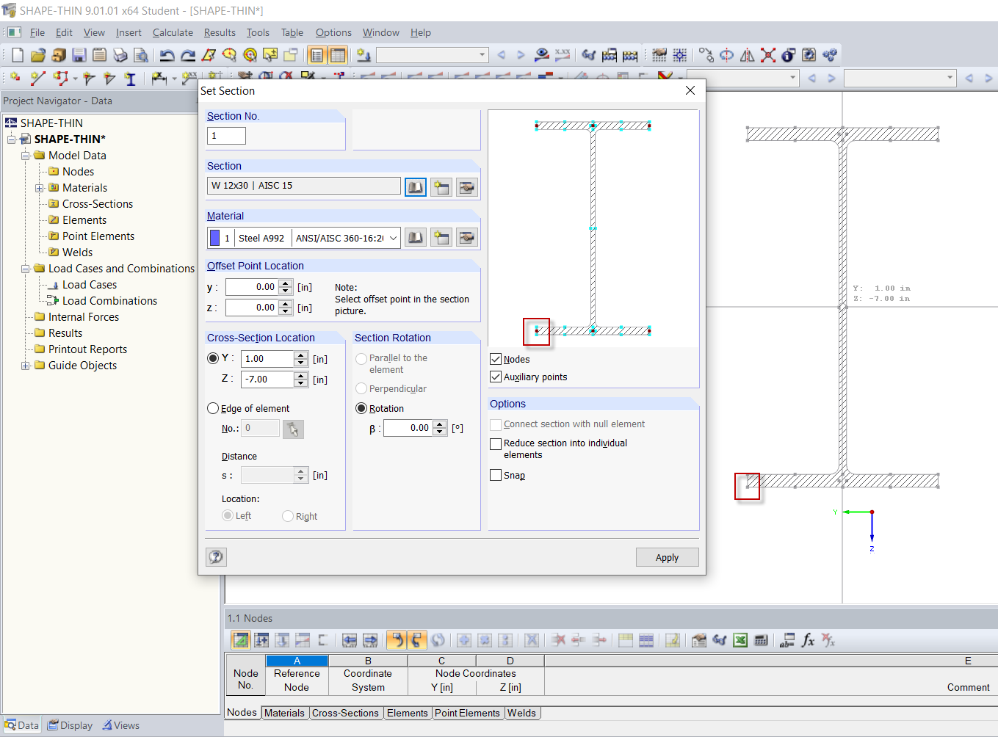
Task: Select Point Elements in the project tree
Action: (98, 236)
